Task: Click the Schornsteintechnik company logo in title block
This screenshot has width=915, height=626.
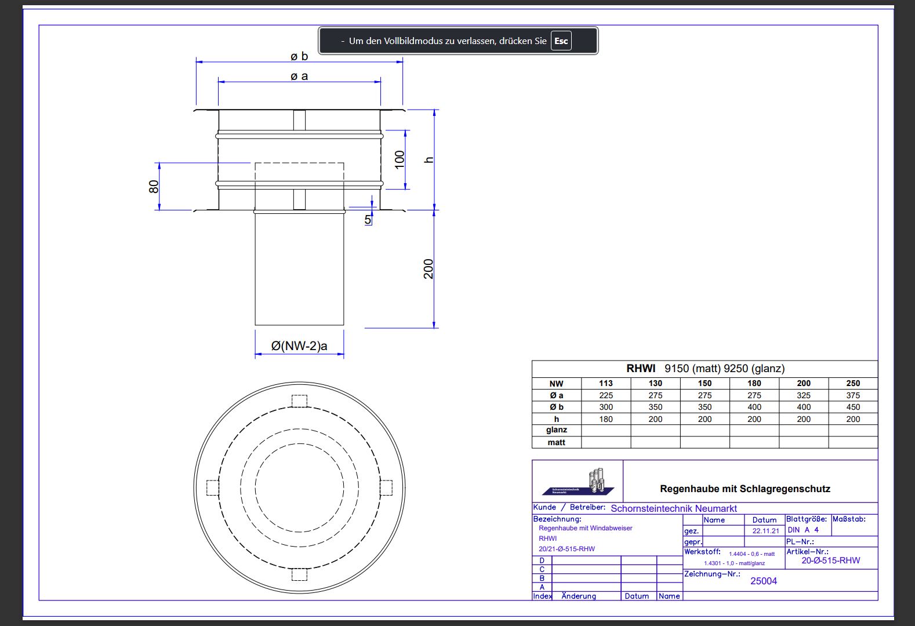Action: pos(578,482)
